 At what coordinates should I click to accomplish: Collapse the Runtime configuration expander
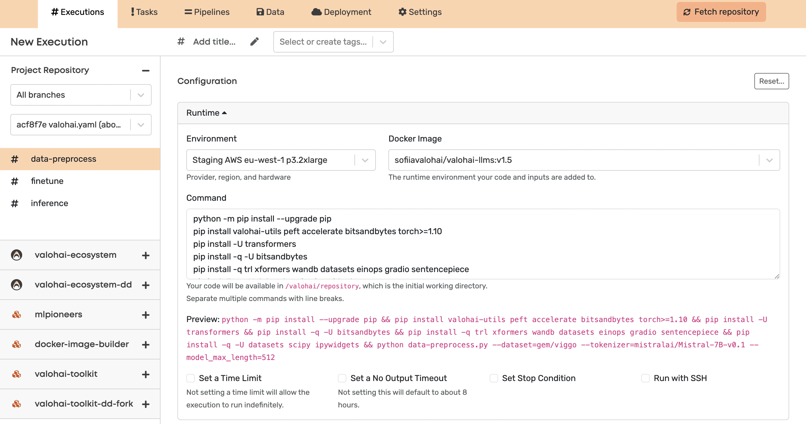tap(206, 113)
